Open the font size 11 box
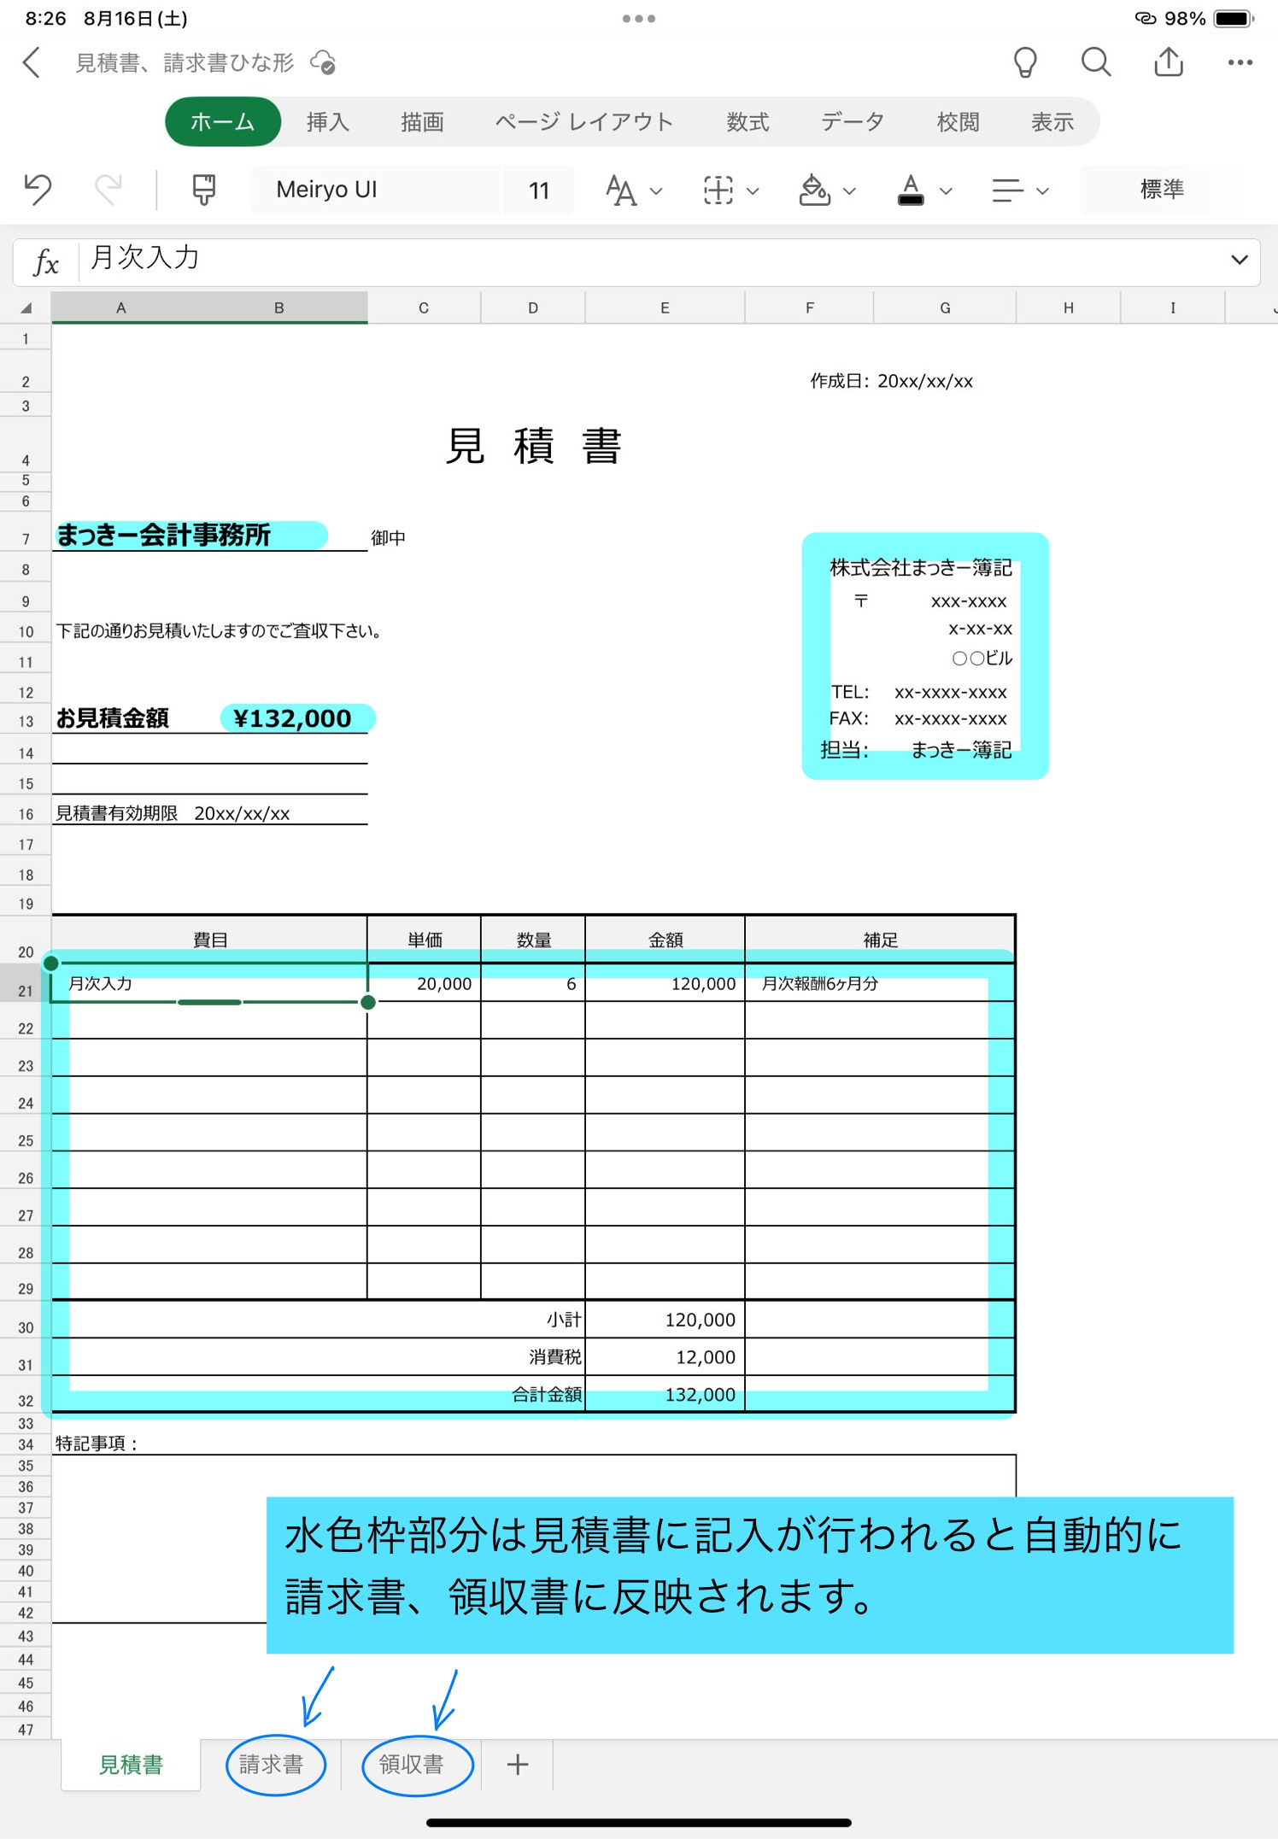This screenshot has height=1839, width=1278. click(538, 190)
